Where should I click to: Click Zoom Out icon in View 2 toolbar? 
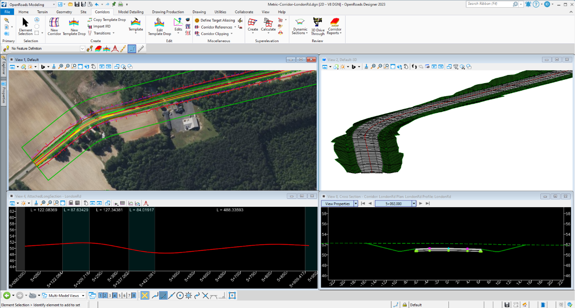[x=380, y=67]
